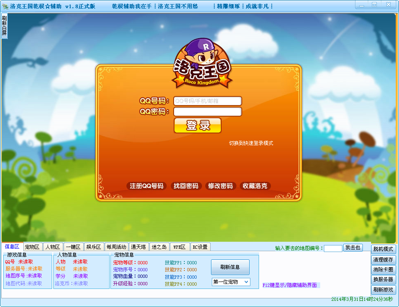
Task: Click the 升级经验:0000 value
Action: (x=130, y=284)
